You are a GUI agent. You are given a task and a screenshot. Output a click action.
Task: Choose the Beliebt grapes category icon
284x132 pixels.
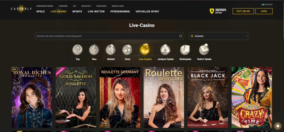click(111, 50)
